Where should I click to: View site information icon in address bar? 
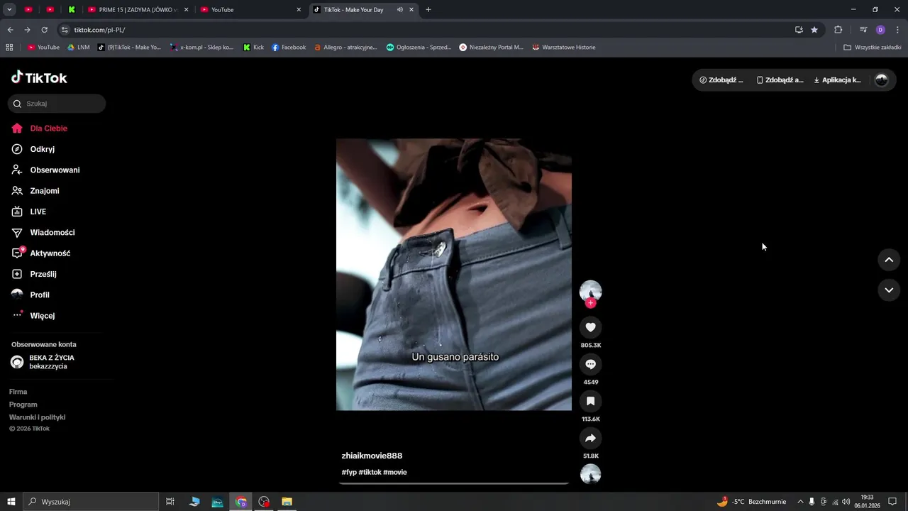(65, 30)
